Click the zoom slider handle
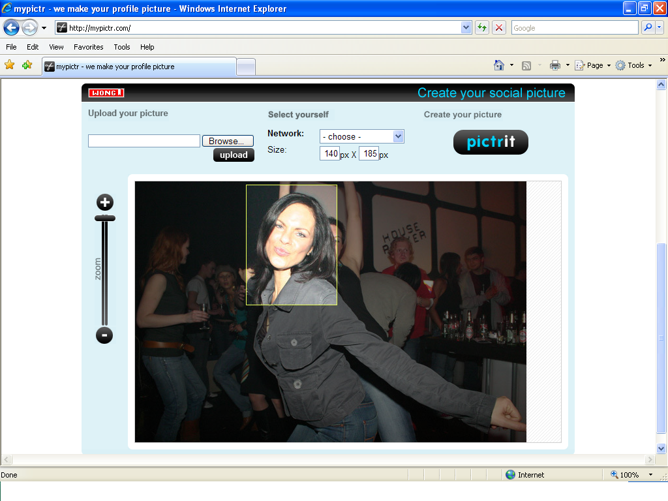This screenshot has width=668, height=501. point(105,218)
